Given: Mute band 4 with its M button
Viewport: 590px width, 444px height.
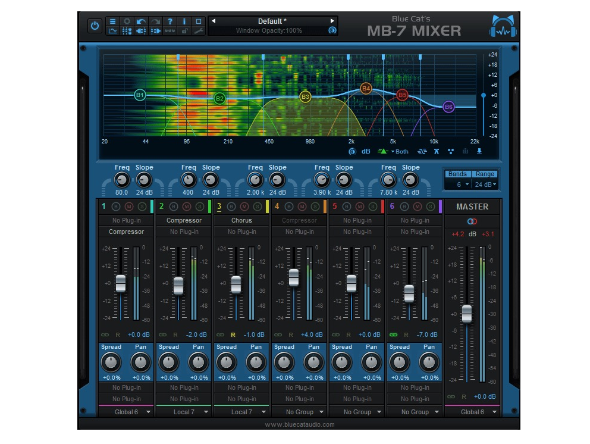Looking at the screenshot, I should coord(302,207).
